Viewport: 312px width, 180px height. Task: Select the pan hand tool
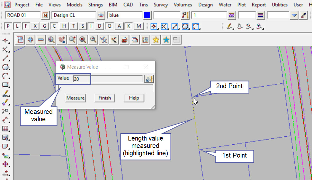62,40
